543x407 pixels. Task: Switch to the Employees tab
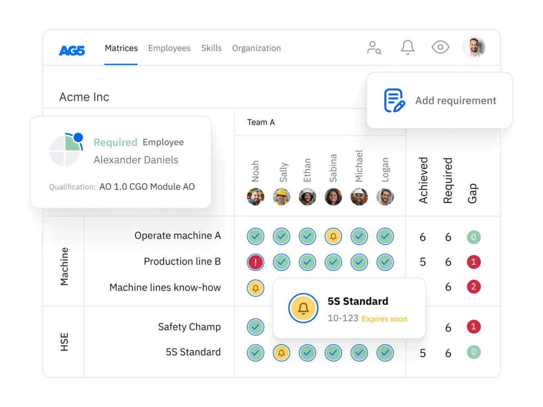tap(169, 48)
